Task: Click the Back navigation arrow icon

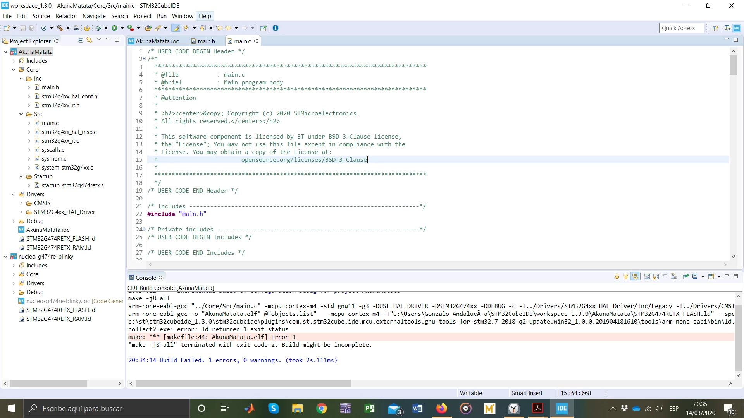Action: click(x=228, y=28)
